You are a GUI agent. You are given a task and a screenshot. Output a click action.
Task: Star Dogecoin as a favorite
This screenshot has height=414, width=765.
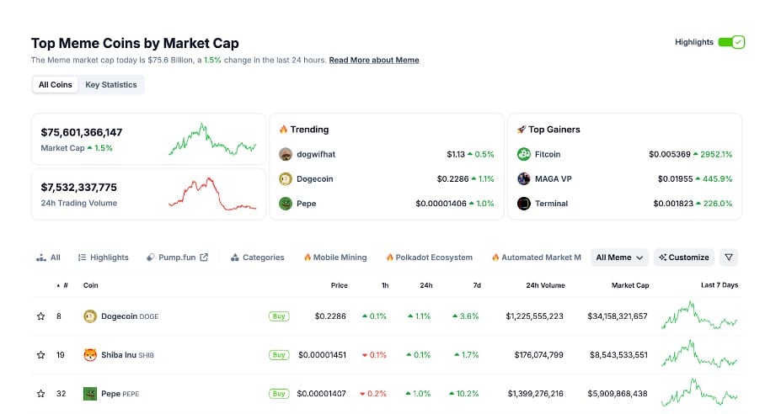pos(40,316)
